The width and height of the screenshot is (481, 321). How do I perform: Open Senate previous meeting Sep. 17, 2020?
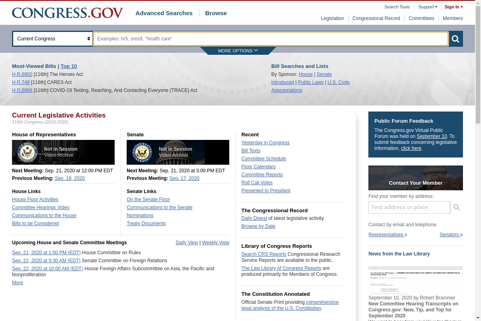coord(184,178)
